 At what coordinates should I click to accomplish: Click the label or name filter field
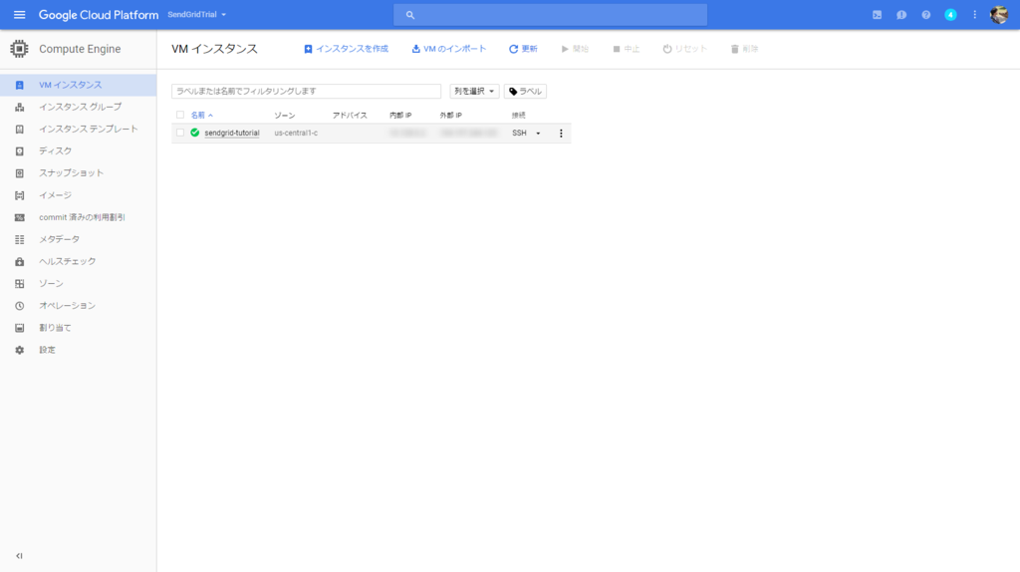pyautogui.click(x=307, y=91)
